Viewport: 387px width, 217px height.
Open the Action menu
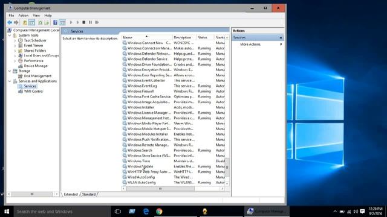(x=24, y=15)
